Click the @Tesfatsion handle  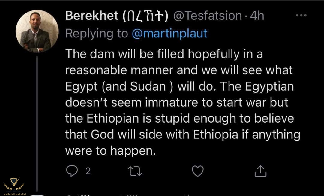[x=208, y=16]
